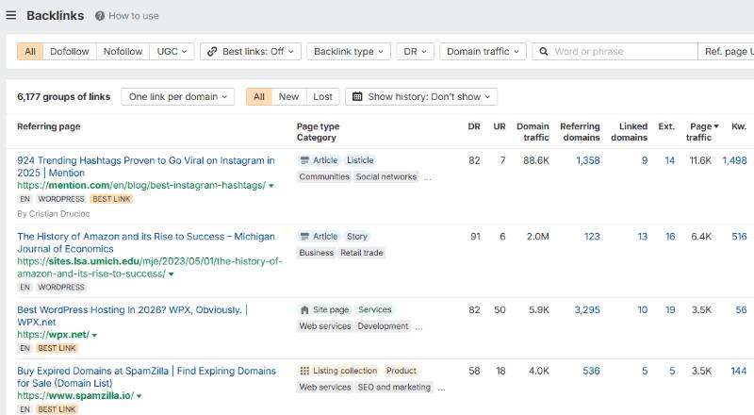
Task: Open the UGC dropdown
Action: (x=172, y=52)
